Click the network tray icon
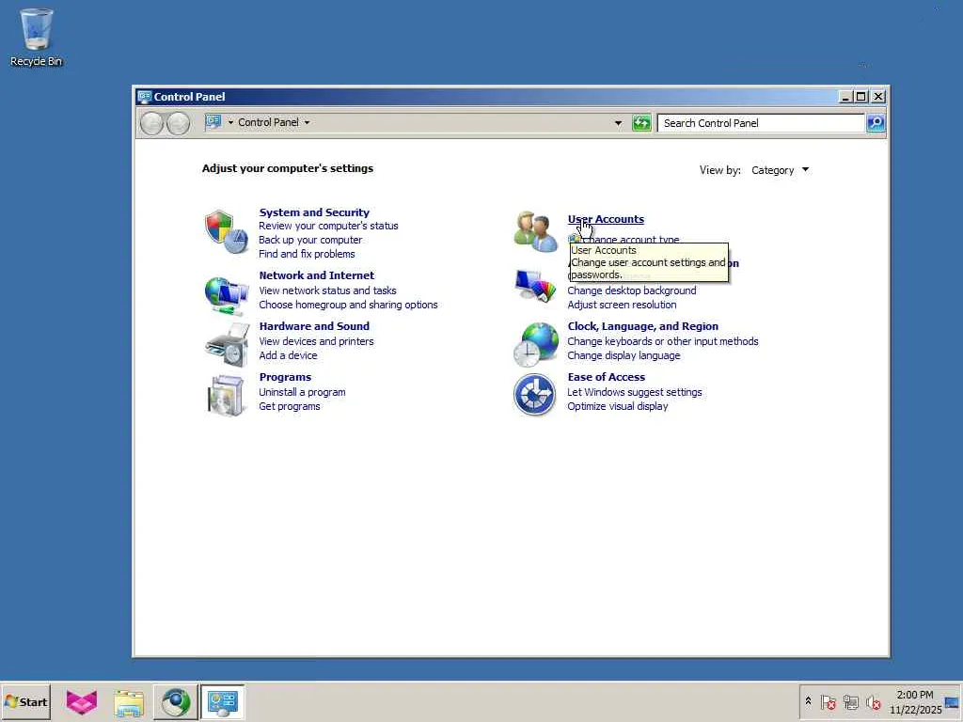 tap(850, 701)
